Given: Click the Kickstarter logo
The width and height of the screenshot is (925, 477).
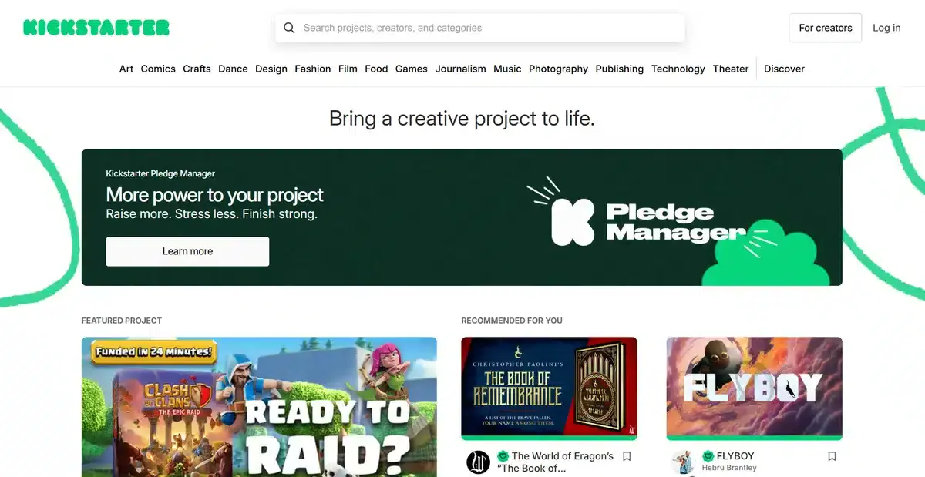Looking at the screenshot, I should [x=95, y=28].
